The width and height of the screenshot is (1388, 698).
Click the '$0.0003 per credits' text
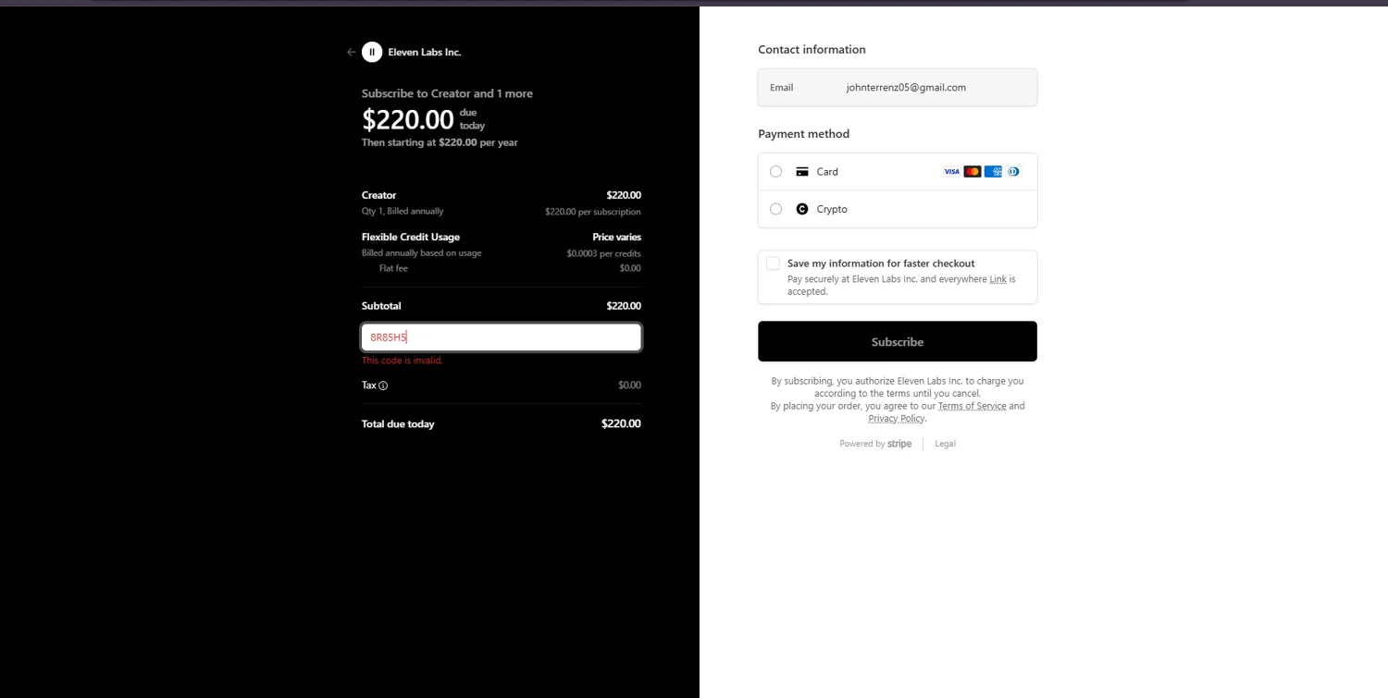pos(603,253)
